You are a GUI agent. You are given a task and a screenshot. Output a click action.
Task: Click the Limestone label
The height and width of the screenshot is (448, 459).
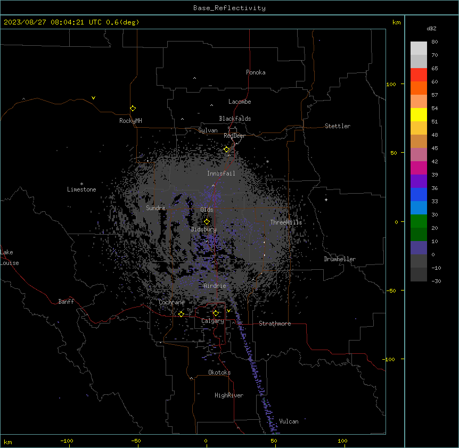click(81, 189)
